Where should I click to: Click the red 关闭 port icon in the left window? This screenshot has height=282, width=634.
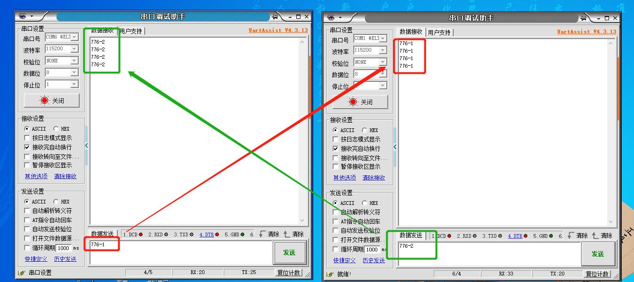pos(45,101)
